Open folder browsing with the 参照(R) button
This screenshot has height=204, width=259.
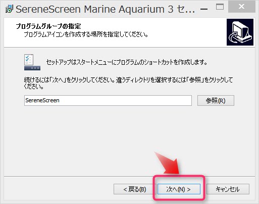click(216, 101)
